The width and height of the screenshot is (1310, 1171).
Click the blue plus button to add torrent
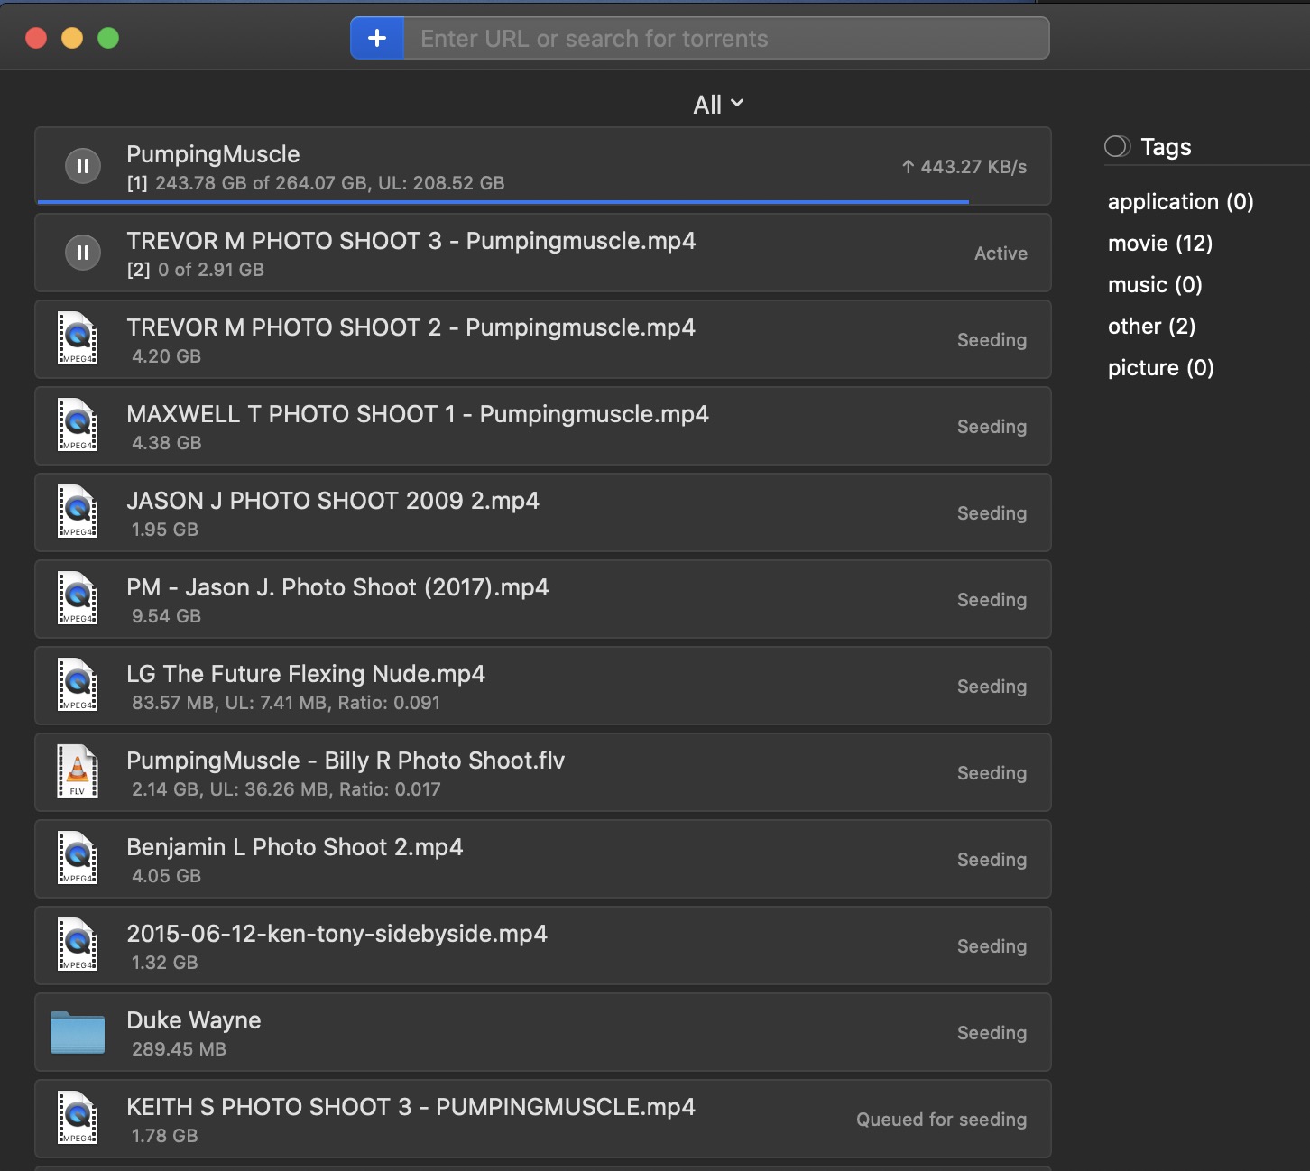(377, 38)
